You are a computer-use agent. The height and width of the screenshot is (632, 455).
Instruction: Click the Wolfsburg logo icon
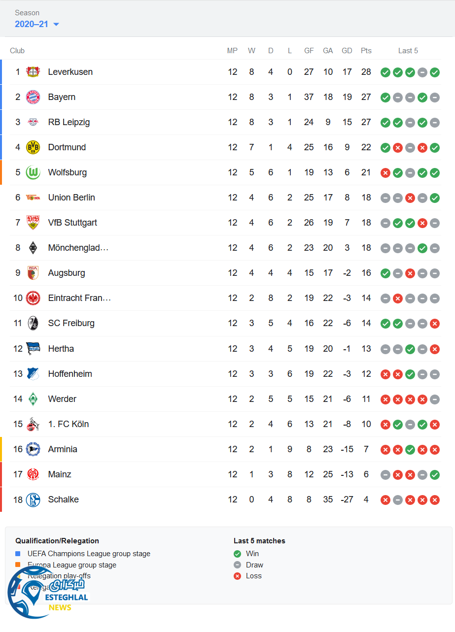[x=33, y=172]
